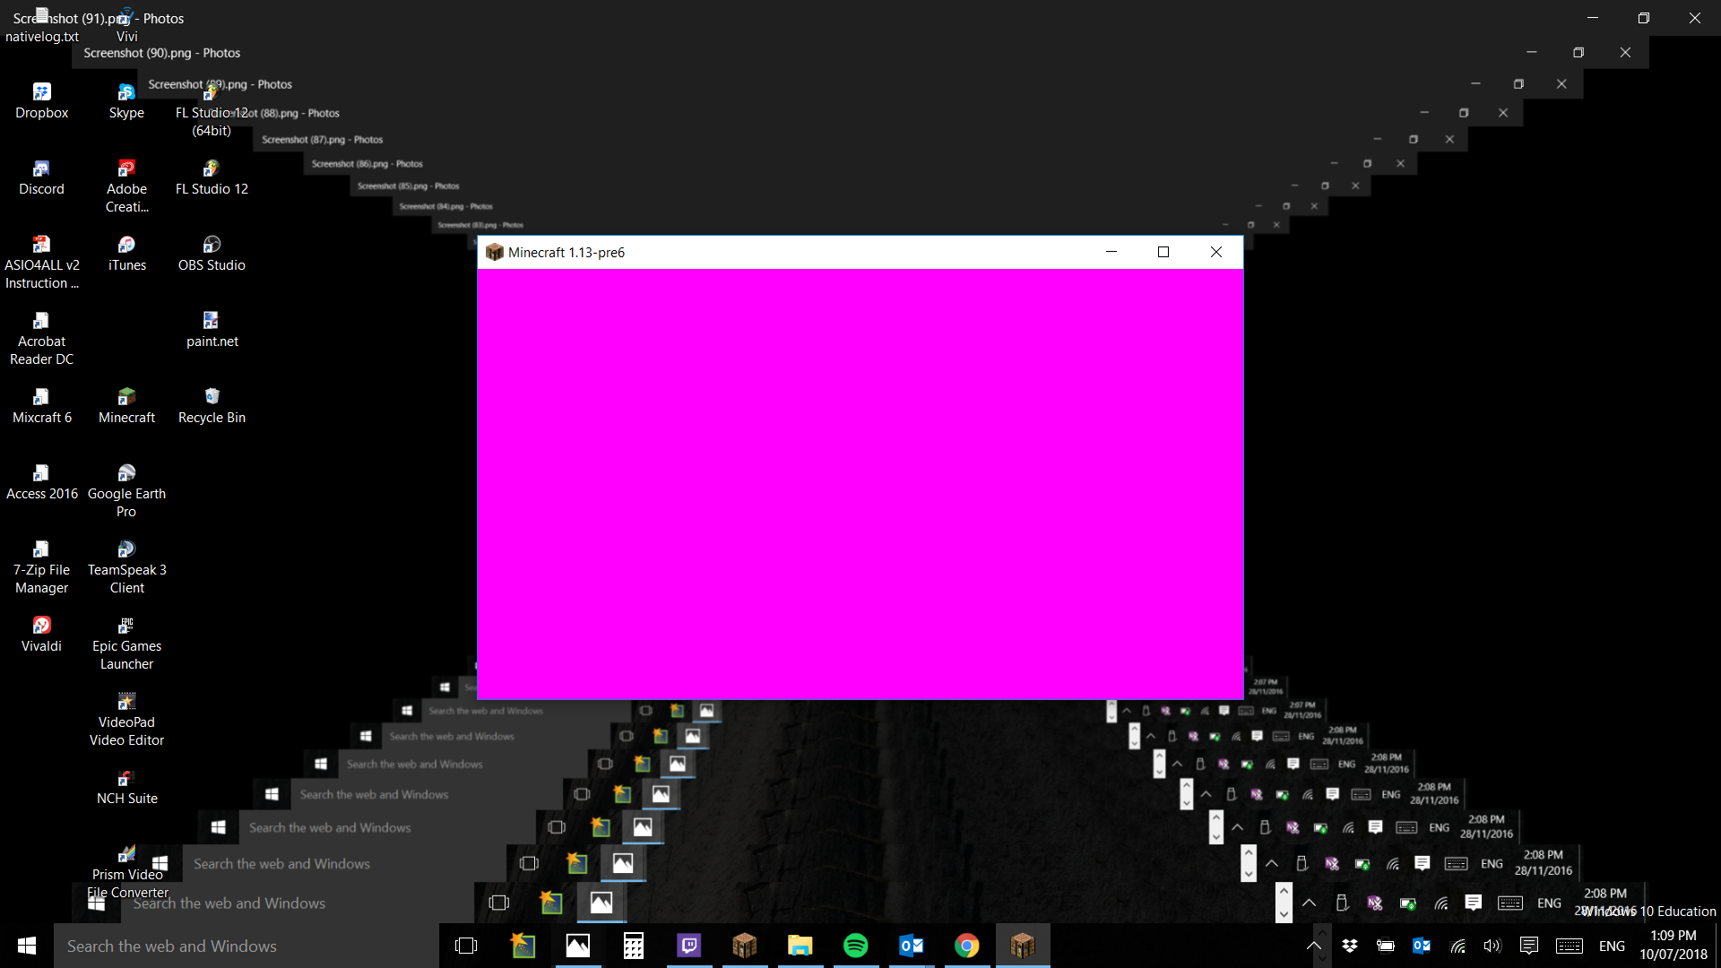Toggle the touch keyboard tray button
Viewport: 1721px width, 968px height.
[x=1569, y=946]
